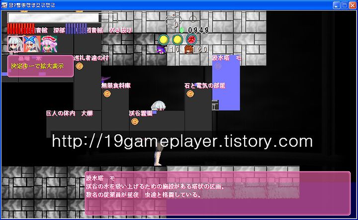Click the heart outline icon at top
The image size is (358, 220).
(174, 22)
